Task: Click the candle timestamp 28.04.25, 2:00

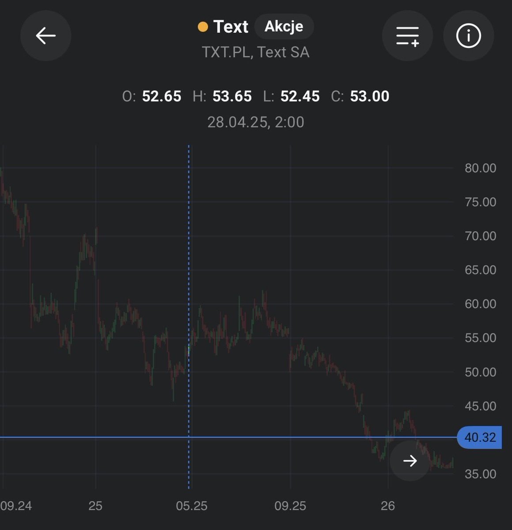Action: tap(256, 122)
